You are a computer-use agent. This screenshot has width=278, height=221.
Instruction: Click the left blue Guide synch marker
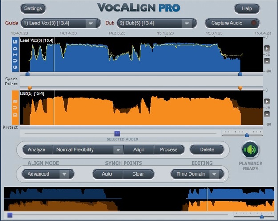tap(28, 73)
